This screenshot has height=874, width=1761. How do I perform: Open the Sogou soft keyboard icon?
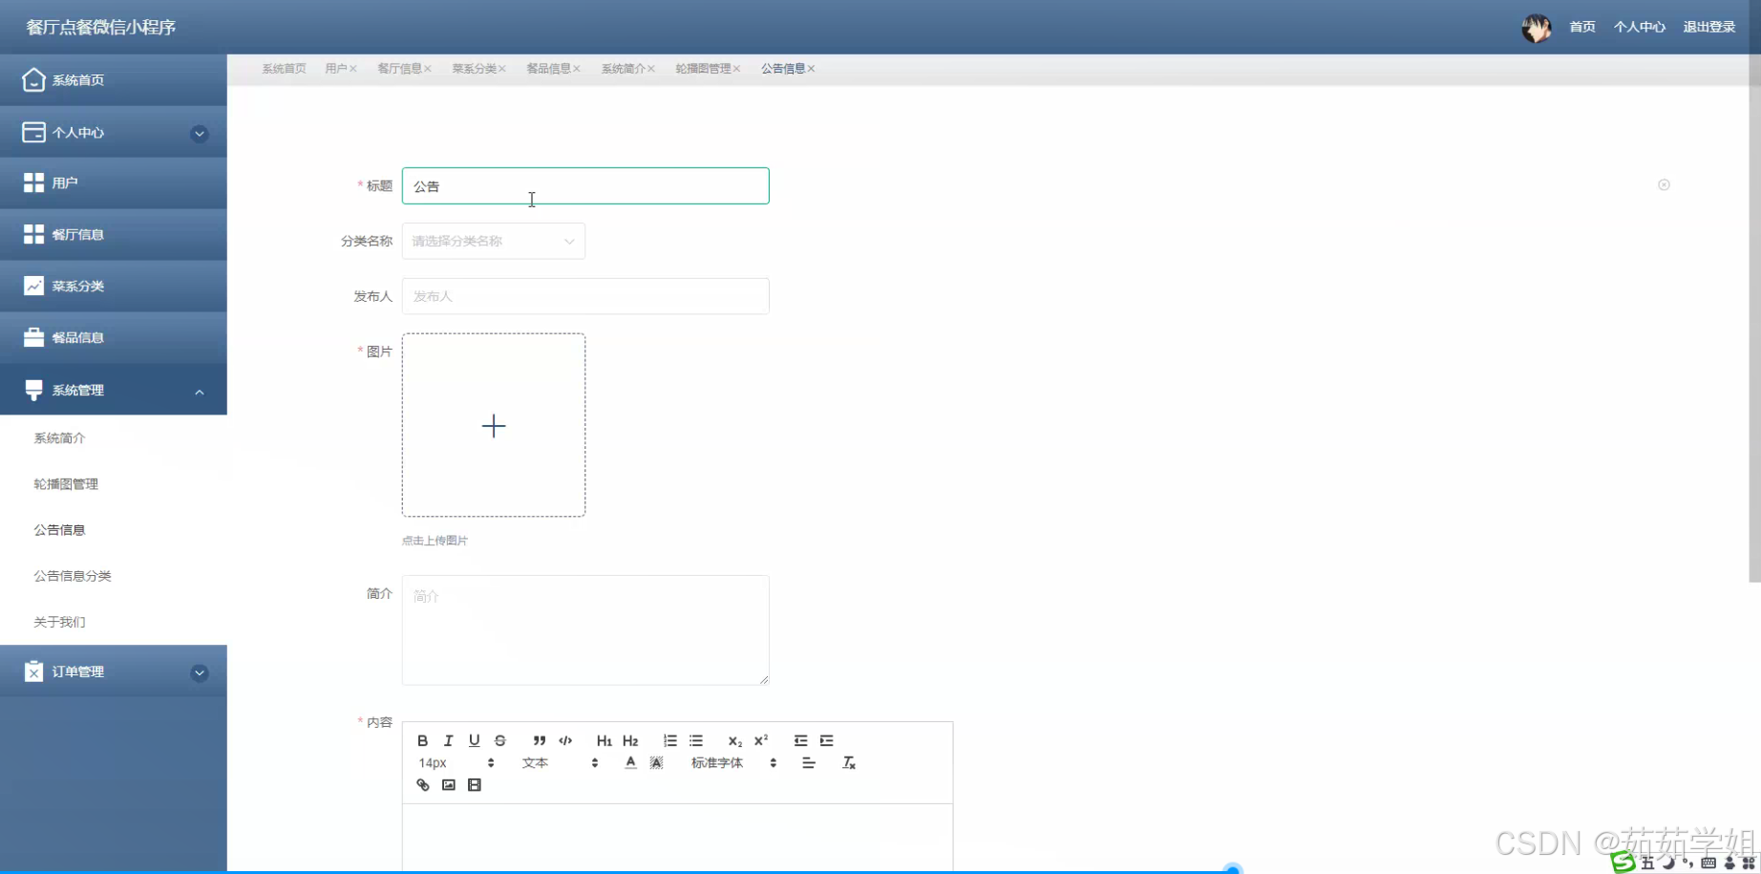[1708, 863]
